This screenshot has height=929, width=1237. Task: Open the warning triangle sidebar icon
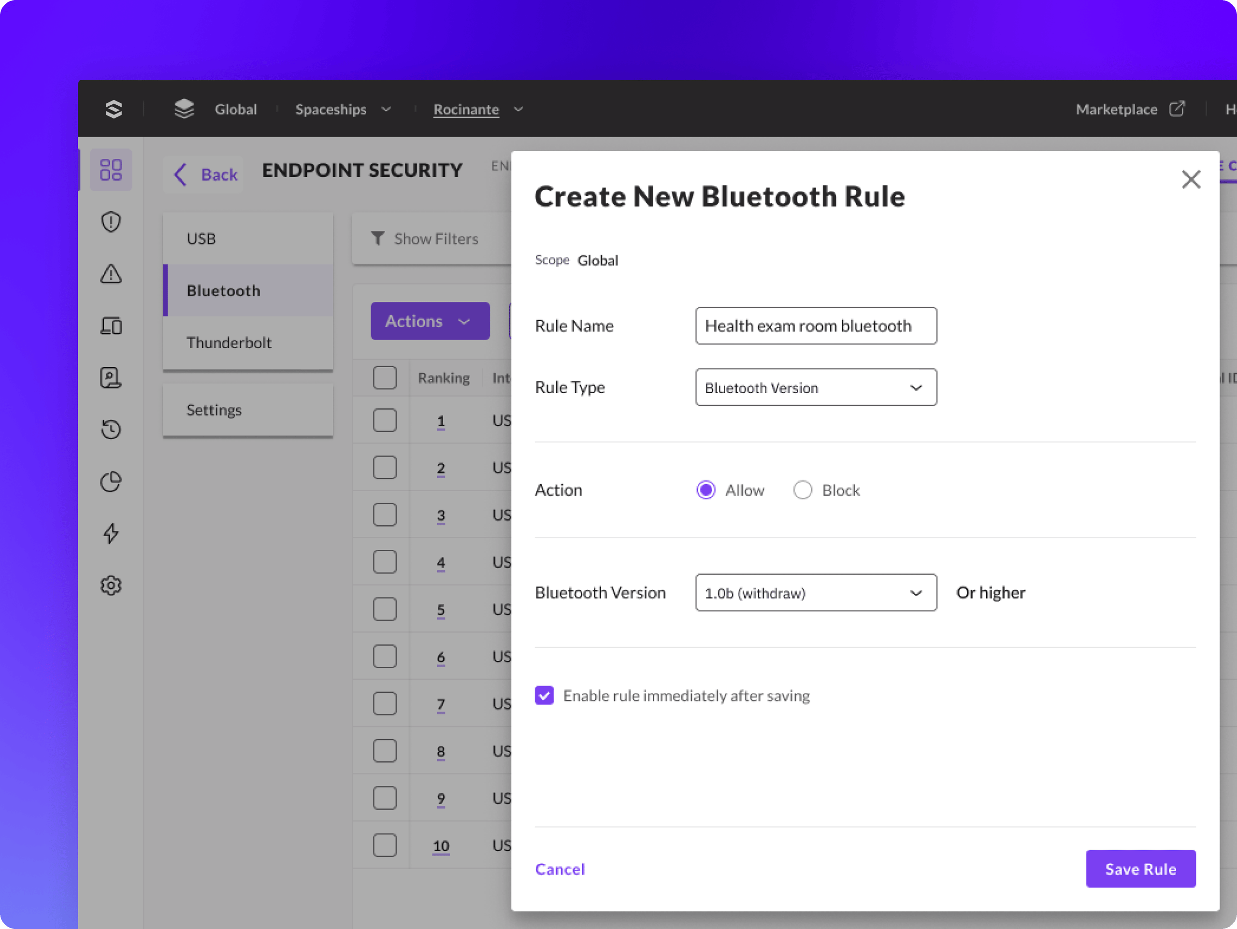[111, 274]
